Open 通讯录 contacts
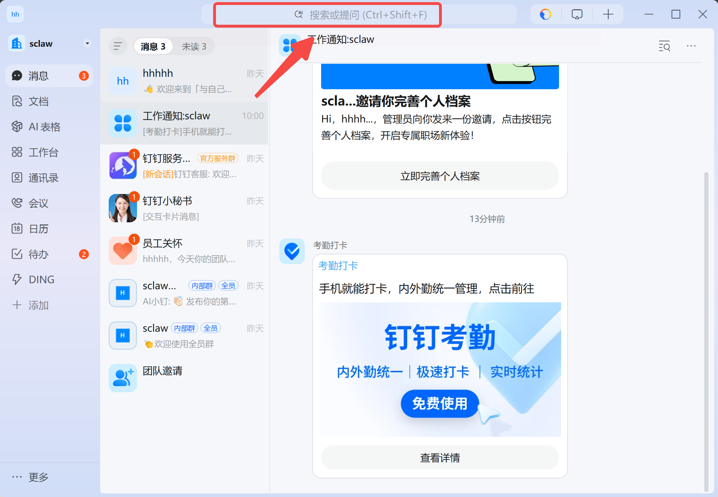 pyautogui.click(x=43, y=178)
